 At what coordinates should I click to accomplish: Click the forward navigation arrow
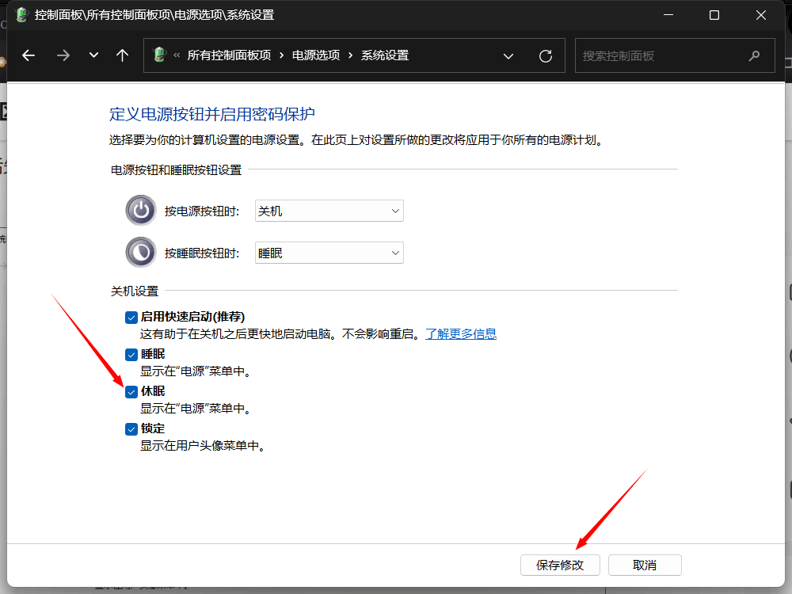63,55
